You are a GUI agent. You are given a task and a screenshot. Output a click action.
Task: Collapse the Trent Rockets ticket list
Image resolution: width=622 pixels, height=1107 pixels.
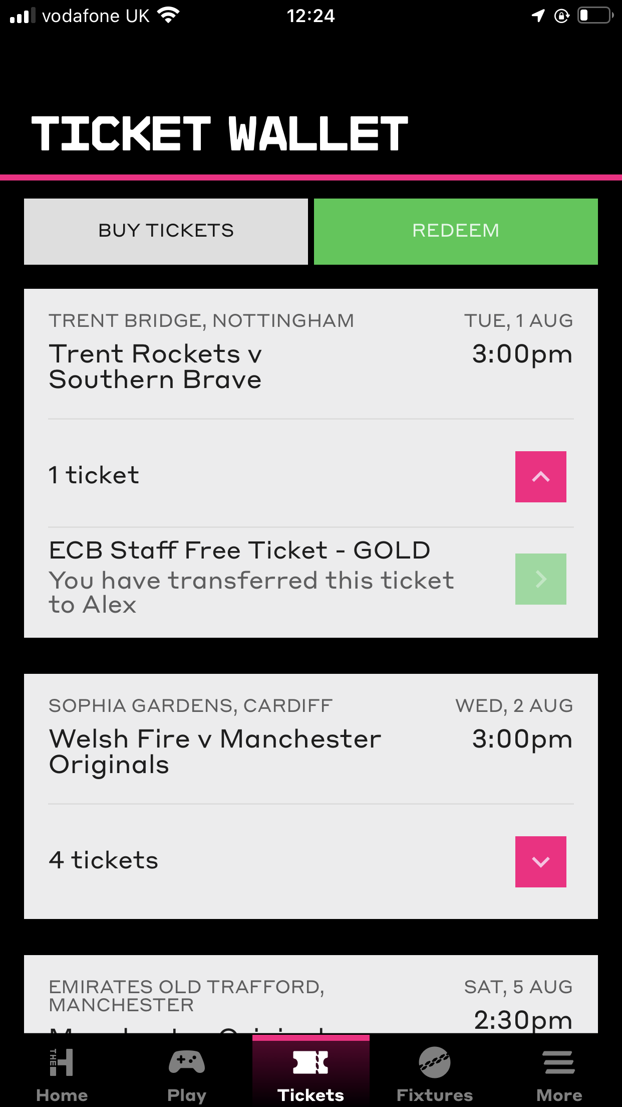[x=541, y=477]
